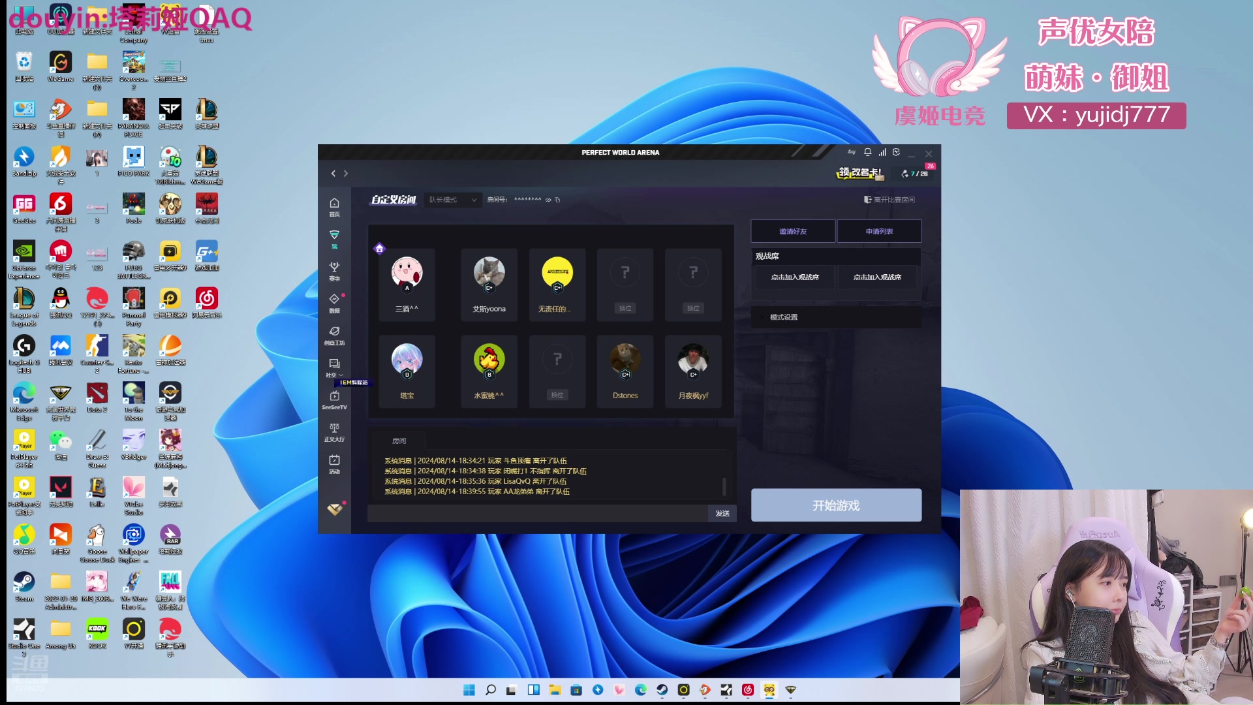Image resolution: width=1253 pixels, height=705 pixels.
Task: Select player 无责任的... avatar card
Action: pos(557,285)
